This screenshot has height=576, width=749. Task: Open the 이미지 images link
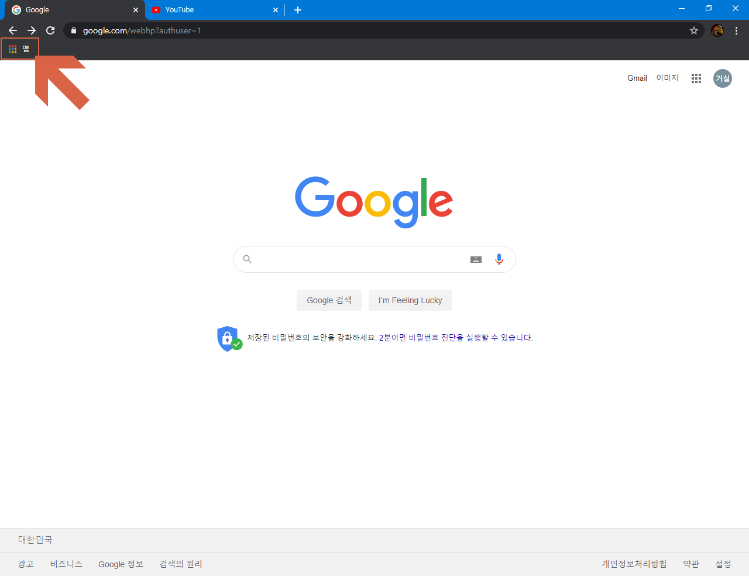667,78
